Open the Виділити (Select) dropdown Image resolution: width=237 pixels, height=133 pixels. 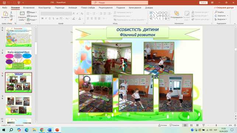[x=221, y=20]
